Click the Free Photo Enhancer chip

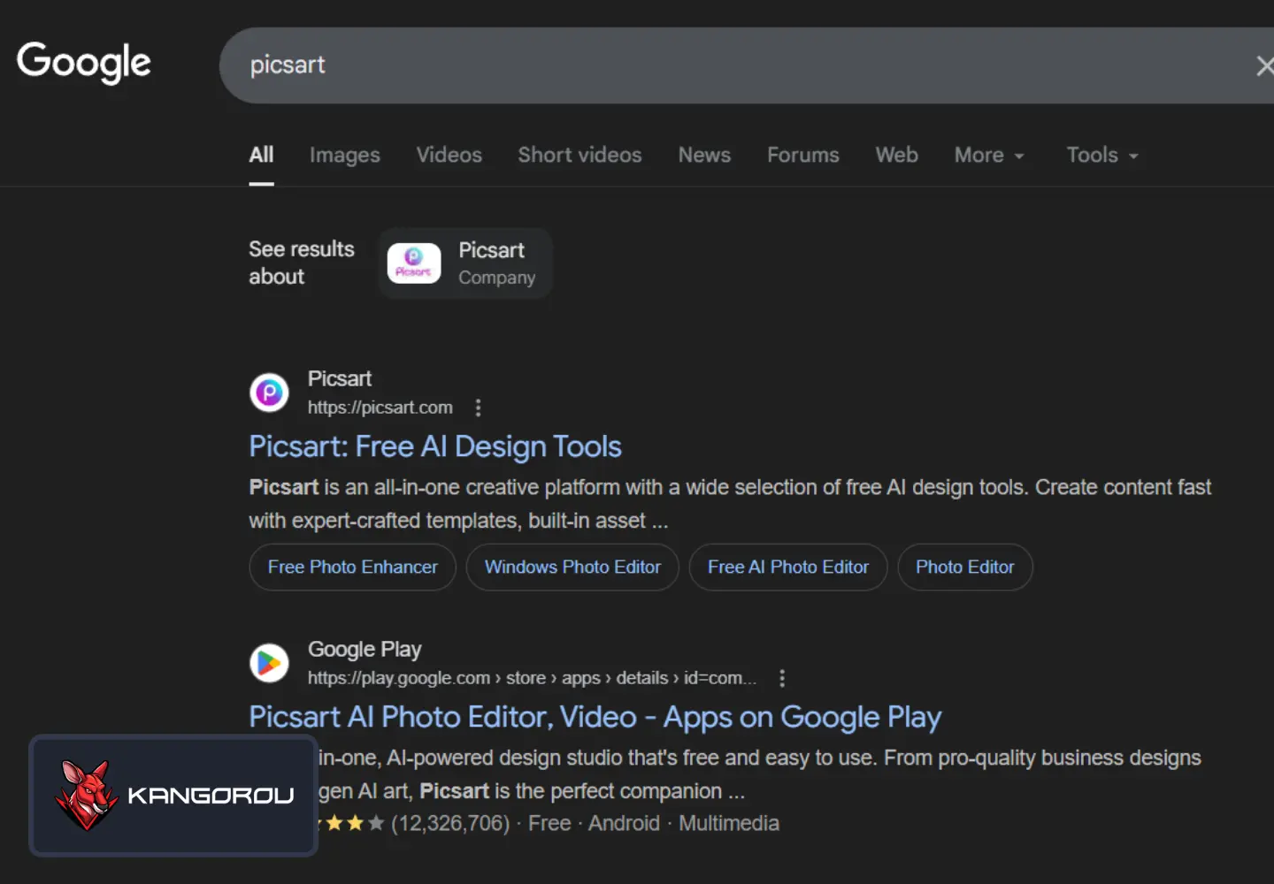coord(352,568)
